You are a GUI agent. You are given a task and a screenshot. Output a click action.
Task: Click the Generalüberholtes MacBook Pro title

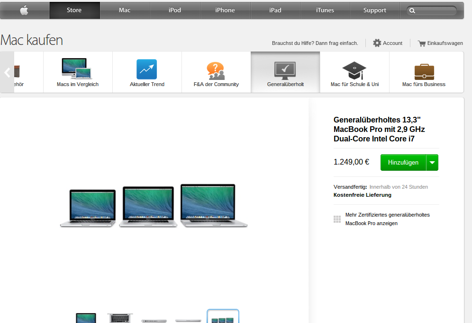tap(379, 129)
